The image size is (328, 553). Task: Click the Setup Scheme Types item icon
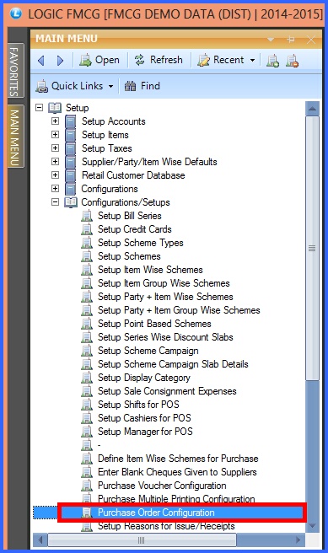tap(87, 243)
